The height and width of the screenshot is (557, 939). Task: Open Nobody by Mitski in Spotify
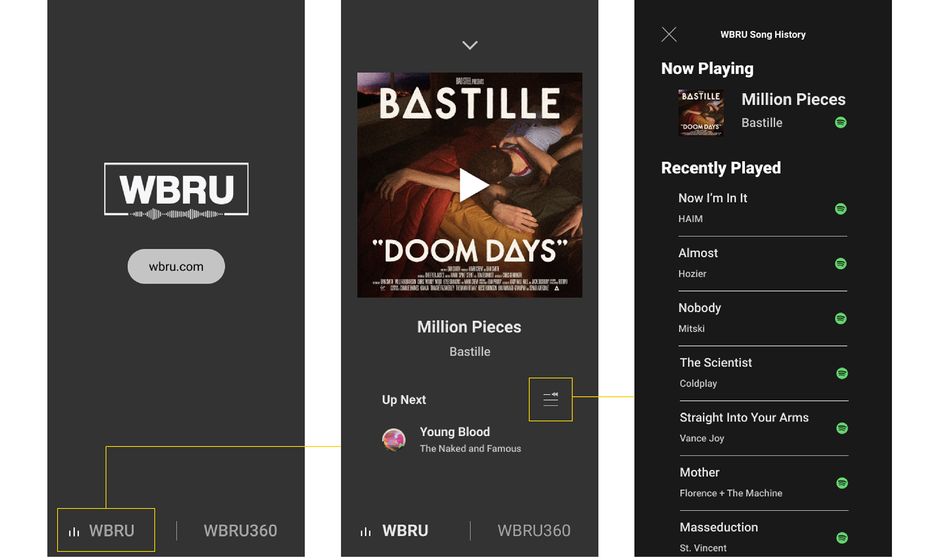point(841,319)
